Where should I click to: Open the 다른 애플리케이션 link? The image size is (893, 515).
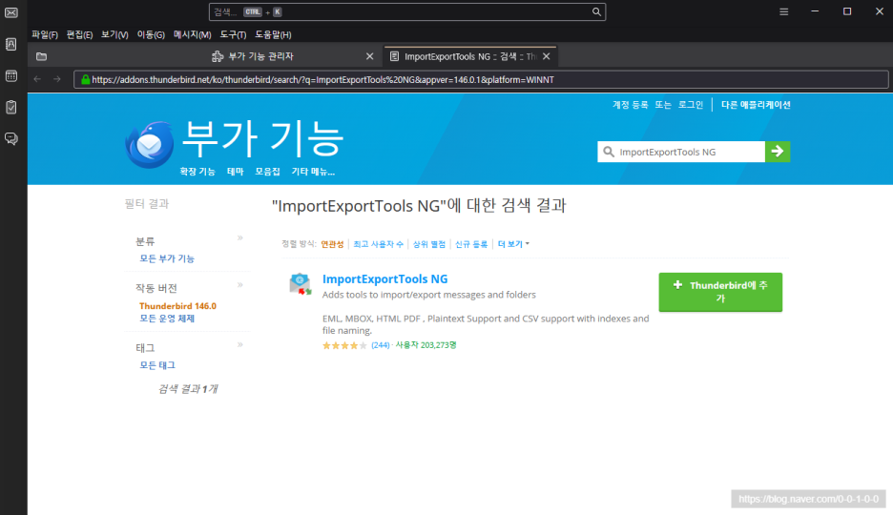756,105
